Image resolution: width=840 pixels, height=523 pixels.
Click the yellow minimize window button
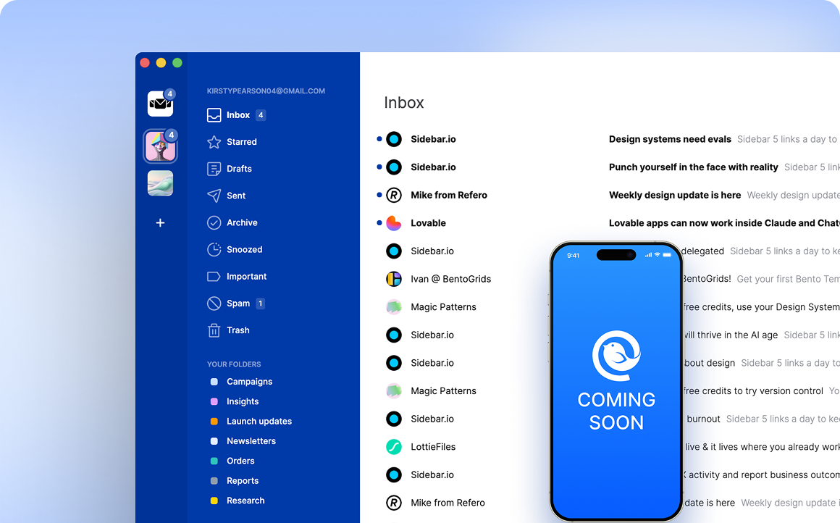click(161, 63)
